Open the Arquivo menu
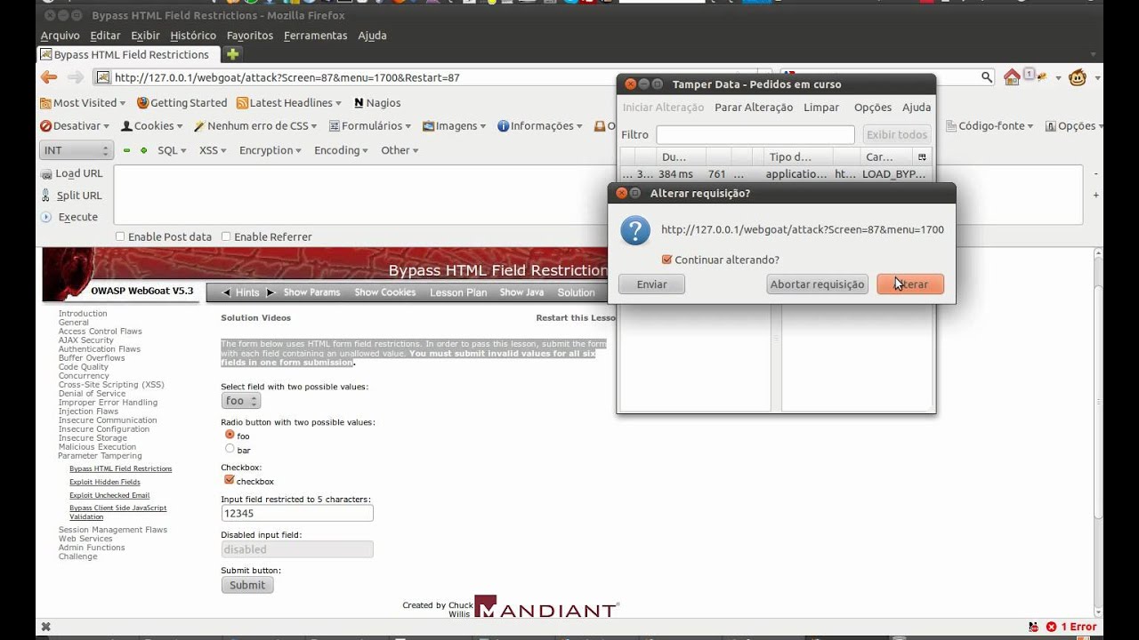This screenshot has width=1139, height=640. pos(60,36)
